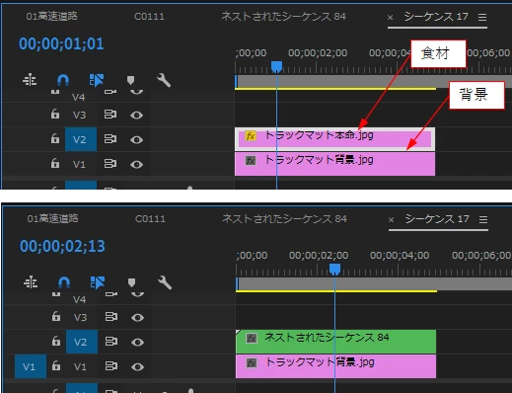Target the V1 track header in upper timeline
Viewport: 512px width, 393px height.
point(79,164)
